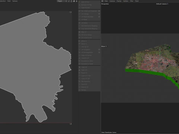
Task: Click the Move tool label in viewport
Action: click(x=104, y=46)
